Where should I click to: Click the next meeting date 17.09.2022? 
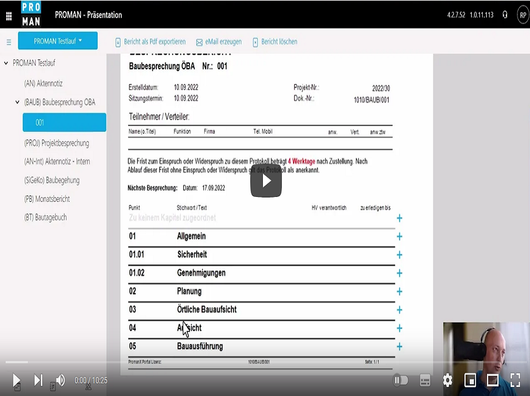point(213,188)
